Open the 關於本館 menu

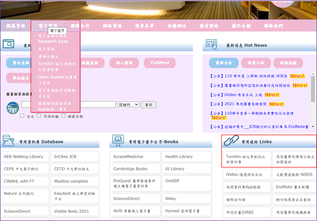(x=241, y=26)
